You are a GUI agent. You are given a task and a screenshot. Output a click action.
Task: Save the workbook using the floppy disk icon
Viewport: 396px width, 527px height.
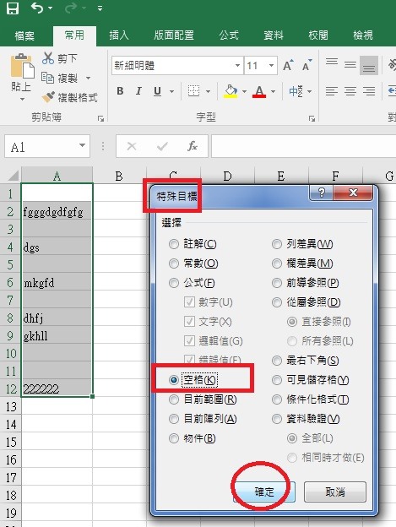[x=13, y=8]
